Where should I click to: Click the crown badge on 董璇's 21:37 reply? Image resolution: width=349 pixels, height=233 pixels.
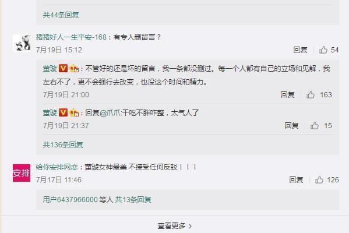74,112
